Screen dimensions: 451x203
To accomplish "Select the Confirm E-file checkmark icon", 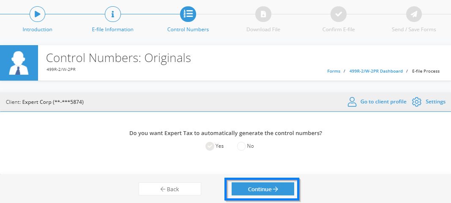I will [x=339, y=14].
